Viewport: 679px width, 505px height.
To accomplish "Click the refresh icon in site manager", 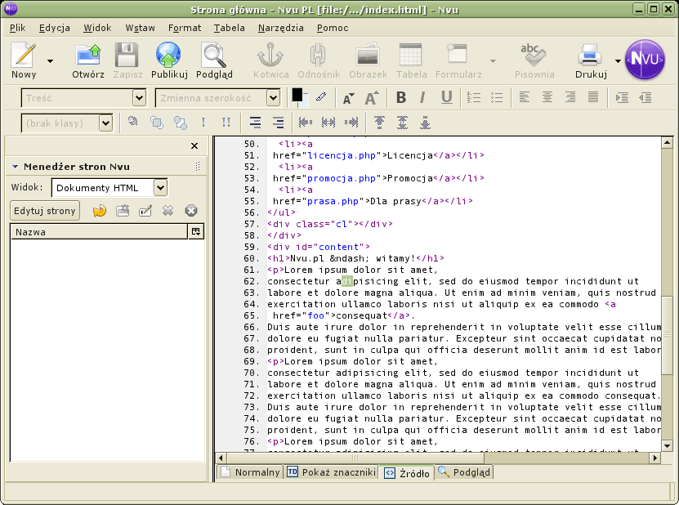I will tap(100, 211).
